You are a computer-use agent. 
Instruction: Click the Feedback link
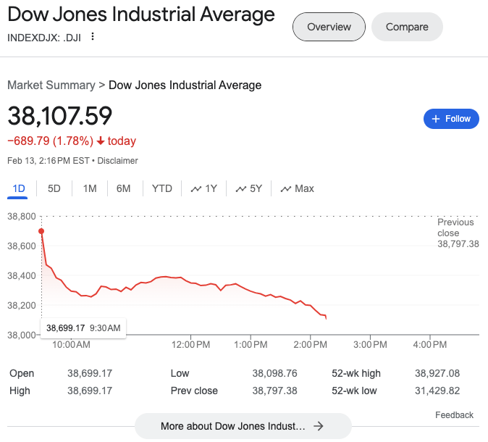click(454, 415)
